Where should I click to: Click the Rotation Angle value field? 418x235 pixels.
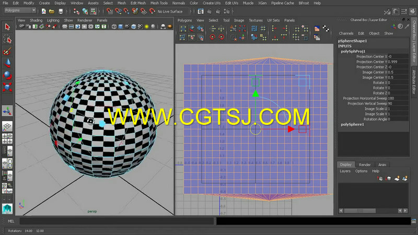[x=398, y=119]
